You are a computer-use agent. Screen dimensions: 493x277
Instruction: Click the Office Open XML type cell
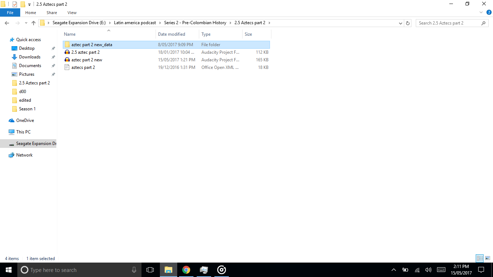point(220,67)
